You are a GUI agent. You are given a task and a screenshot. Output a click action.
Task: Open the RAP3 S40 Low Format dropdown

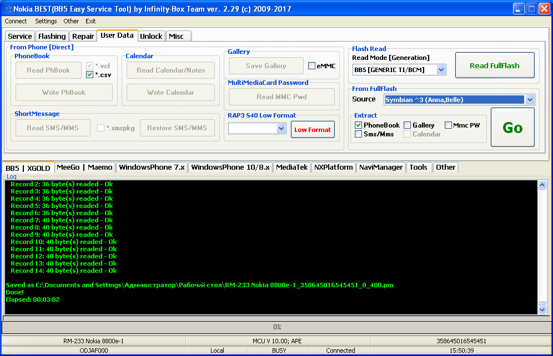[x=281, y=129]
